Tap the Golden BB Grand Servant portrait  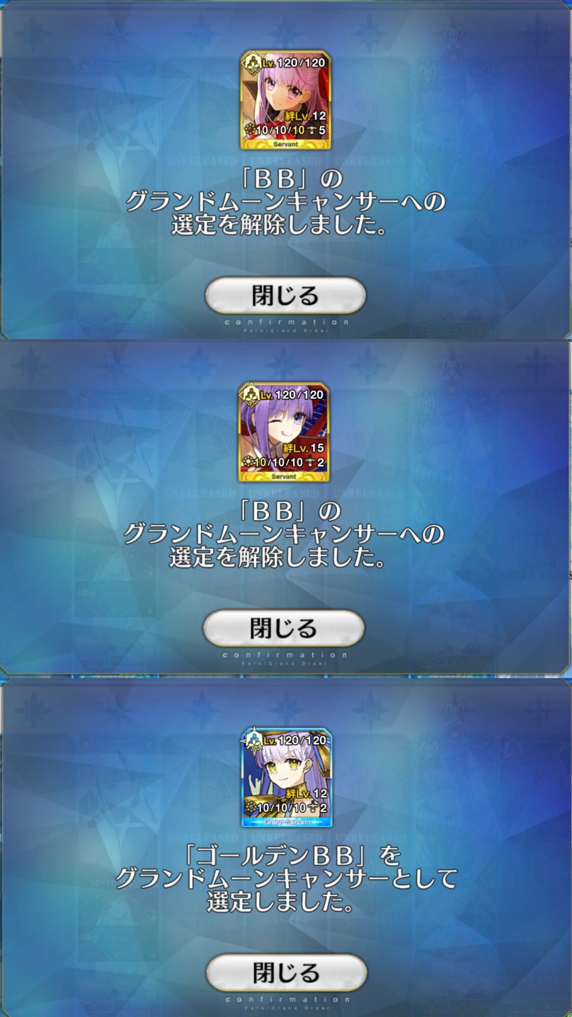point(287,777)
